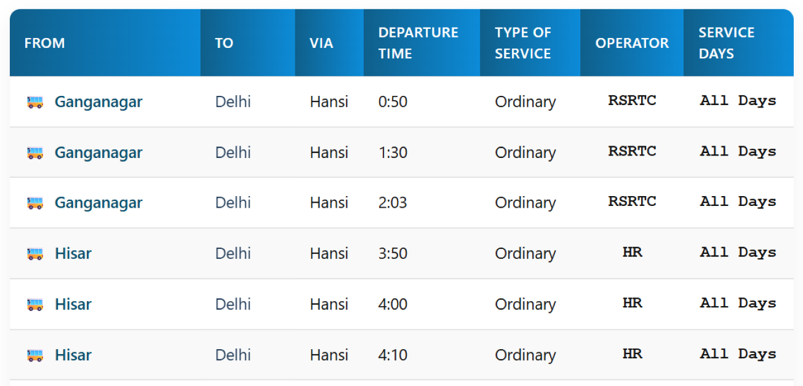Viewport: 803px width, 386px height.
Task: Click the TO column header
Action: point(224,43)
